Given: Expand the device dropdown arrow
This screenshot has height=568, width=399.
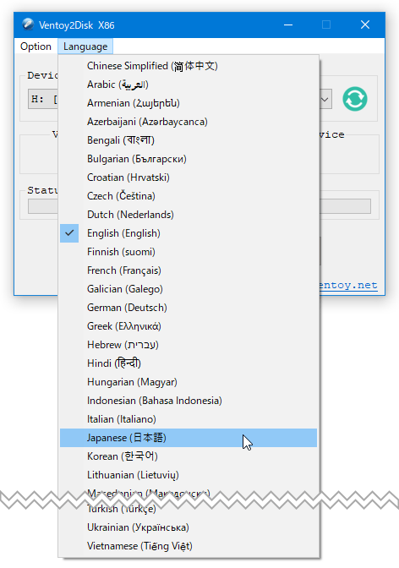Looking at the screenshot, I should click(325, 99).
